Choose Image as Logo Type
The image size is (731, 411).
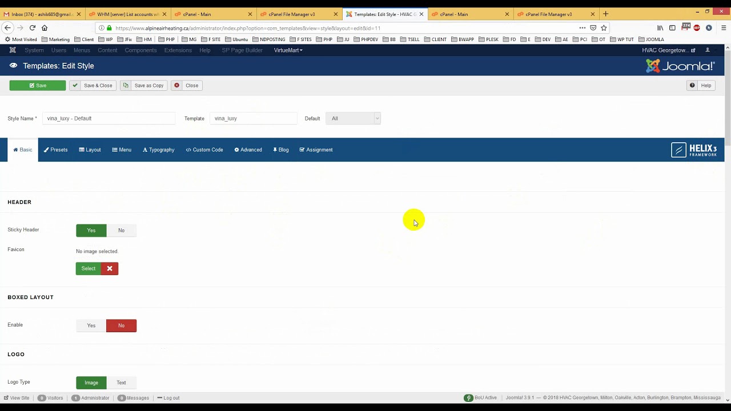(91, 382)
